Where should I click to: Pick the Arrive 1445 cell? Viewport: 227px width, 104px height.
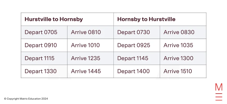point(91,71)
